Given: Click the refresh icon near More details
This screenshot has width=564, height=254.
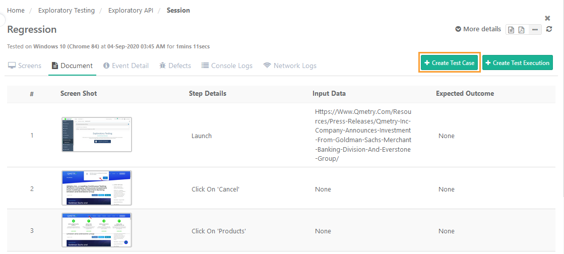Looking at the screenshot, I should [549, 29].
